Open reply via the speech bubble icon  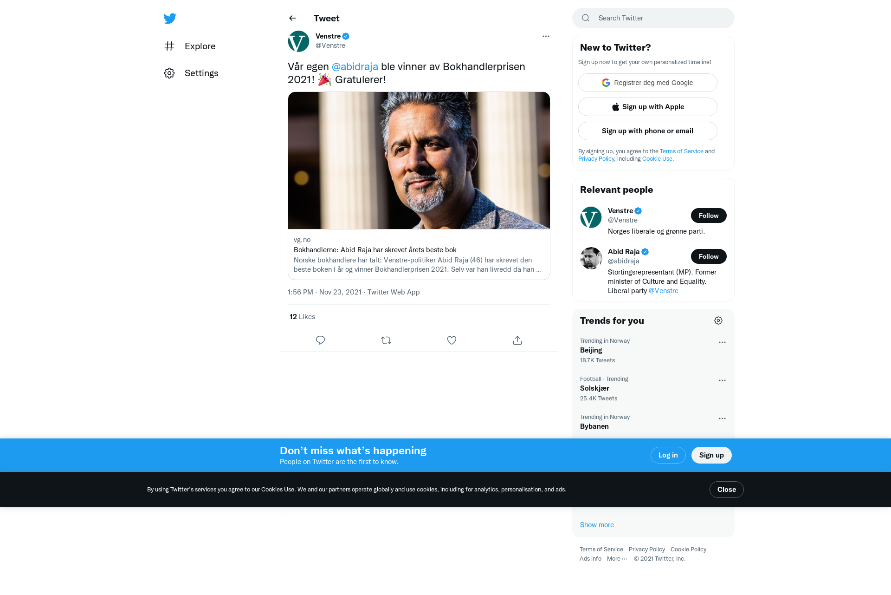pyautogui.click(x=320, y=340)
